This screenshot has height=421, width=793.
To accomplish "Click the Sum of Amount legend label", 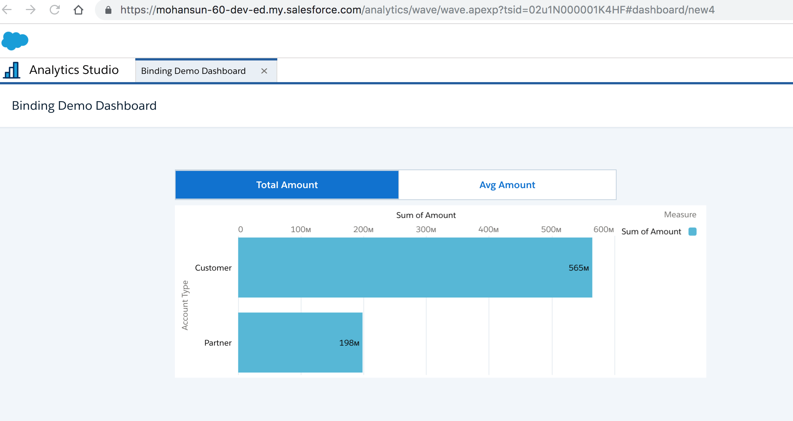I will click(x=651, y=231).
